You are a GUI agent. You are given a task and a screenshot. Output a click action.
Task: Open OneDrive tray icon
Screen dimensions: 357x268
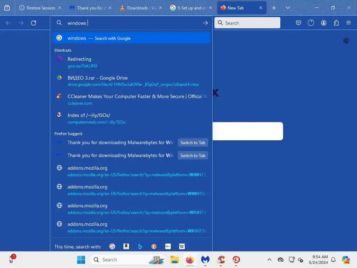(x=281, y=260)
